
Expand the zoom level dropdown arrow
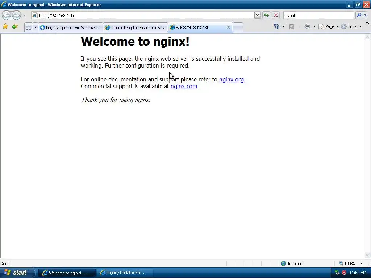click(x=361, y=264)
